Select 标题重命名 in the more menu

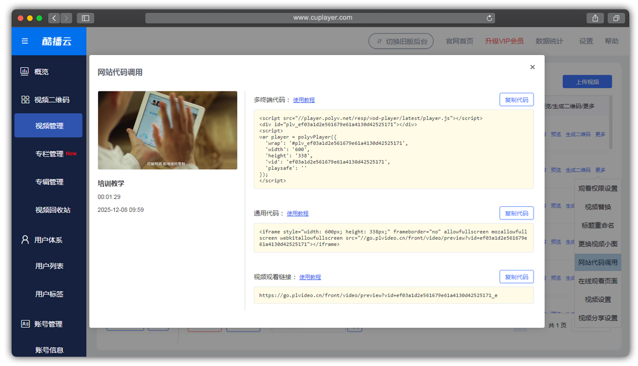(x=598, y=225)
